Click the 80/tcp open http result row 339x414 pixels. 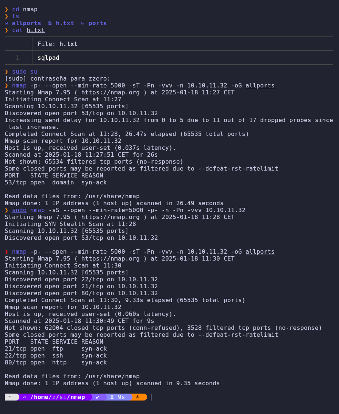coord(56,363)
